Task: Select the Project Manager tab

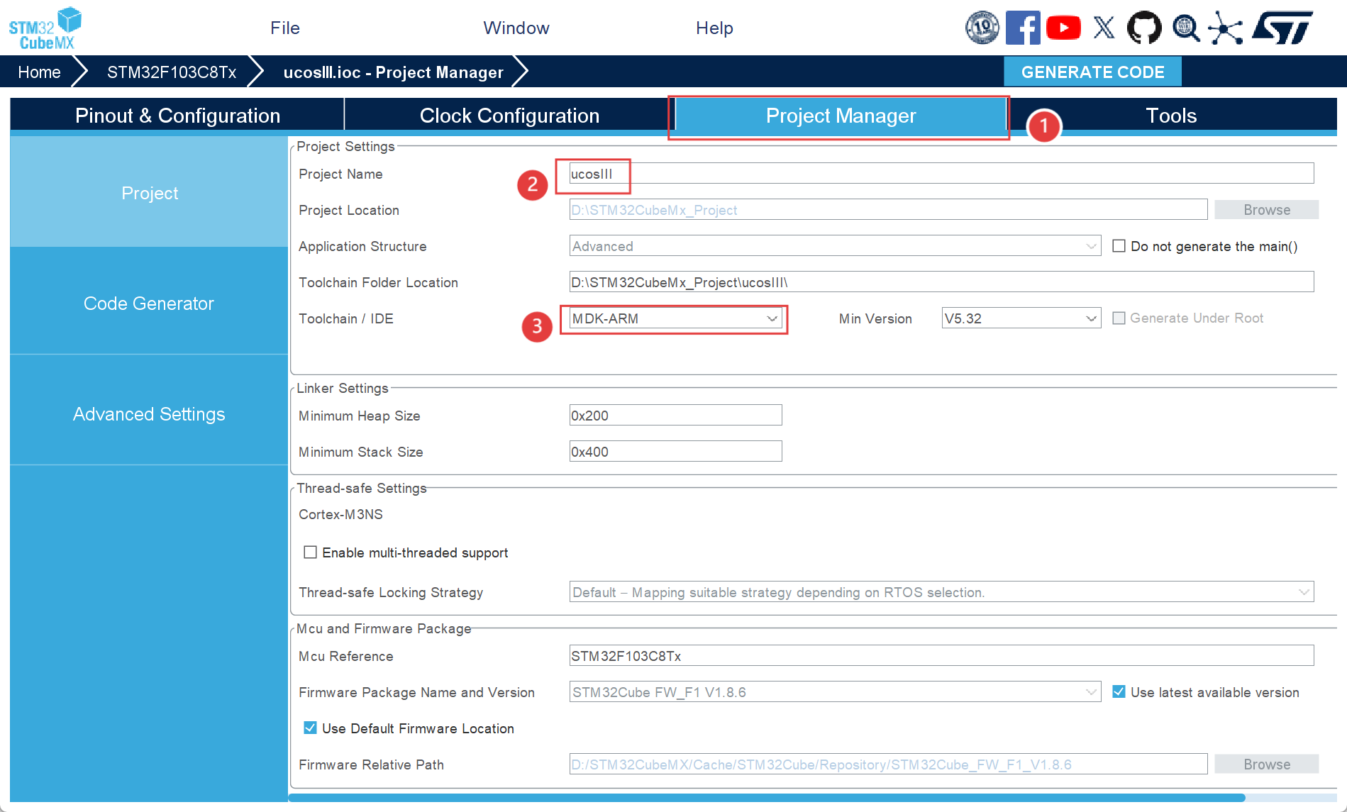Action: click(841, 116)
